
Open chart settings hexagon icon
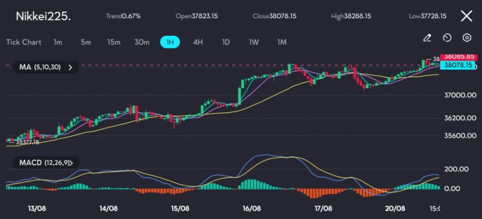click(x=466, y=38)
